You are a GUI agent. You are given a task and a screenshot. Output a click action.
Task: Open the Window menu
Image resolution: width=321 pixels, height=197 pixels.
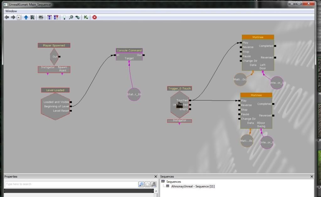tap(11, 11)
